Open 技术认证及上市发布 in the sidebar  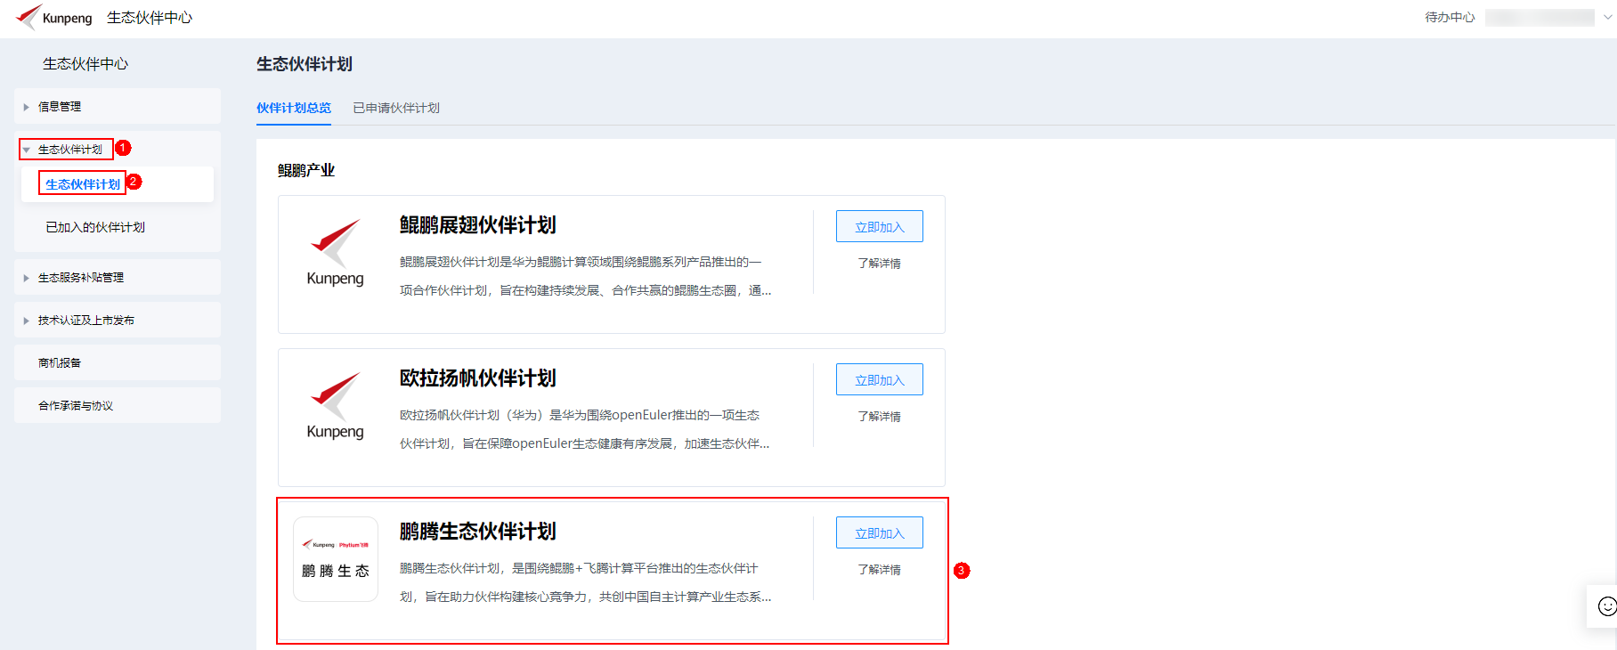point(118,320)
